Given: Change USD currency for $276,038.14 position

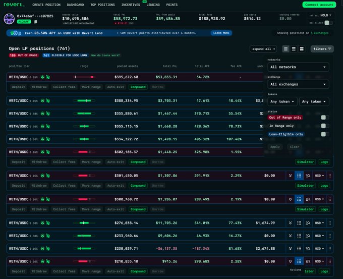Looking at the screenshot, I should click(319, 223).
